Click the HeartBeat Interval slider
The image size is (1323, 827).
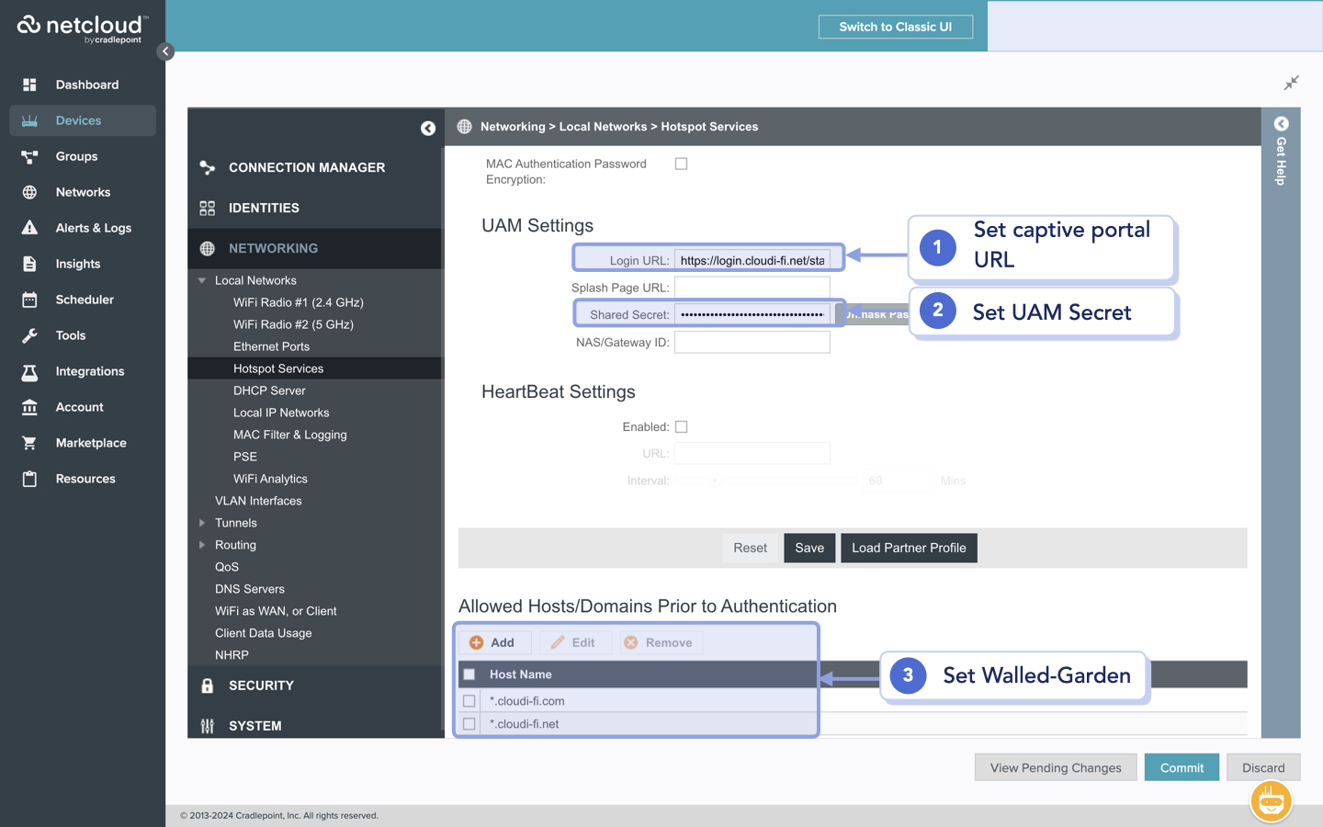point(768,481)
